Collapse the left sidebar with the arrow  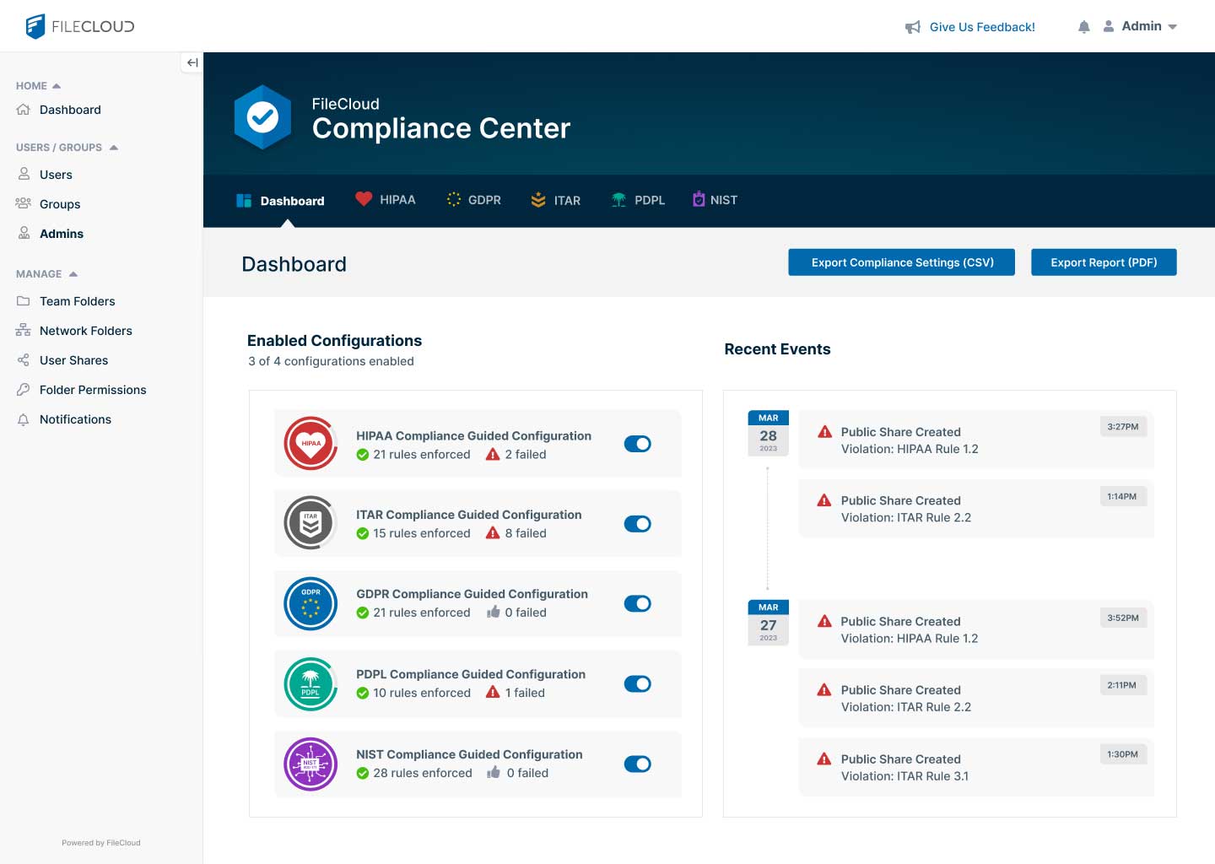[192, 62]
